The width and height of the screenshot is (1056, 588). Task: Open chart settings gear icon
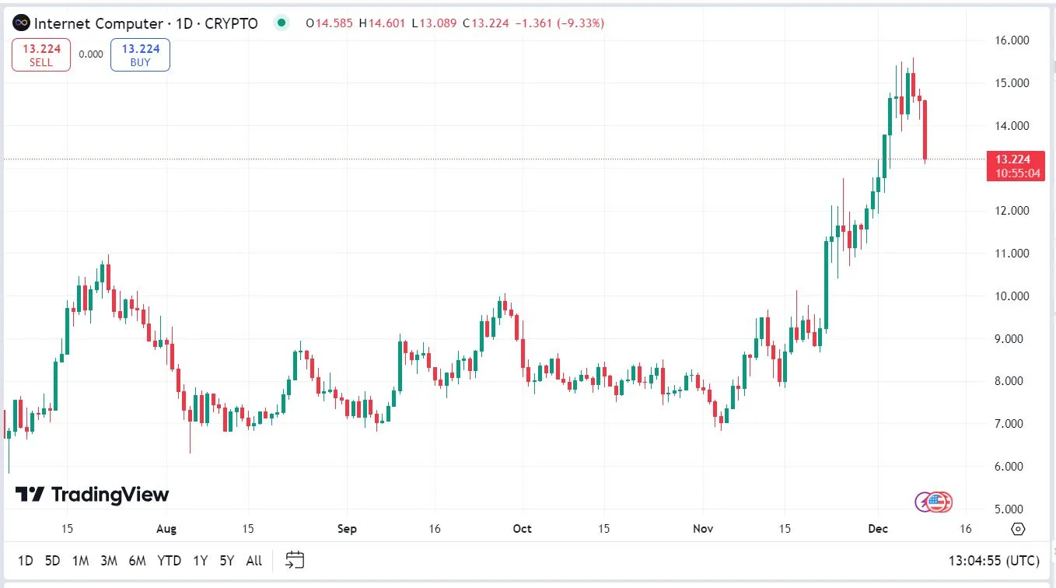point(1019,529)
